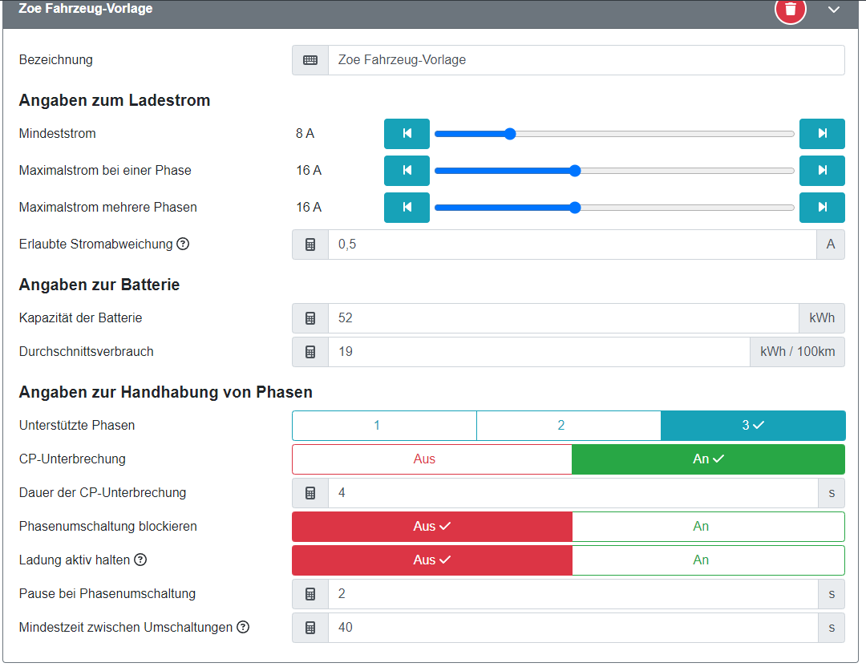This screenshot has height=667, width=866.
Task: Click help icon for Mindestzeit zwischen Umschaltungen
Action: [x=243, y=627]
